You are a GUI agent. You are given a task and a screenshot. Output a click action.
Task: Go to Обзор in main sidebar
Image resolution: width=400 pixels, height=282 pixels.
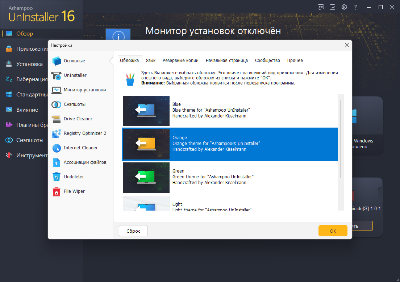[25, 34]
